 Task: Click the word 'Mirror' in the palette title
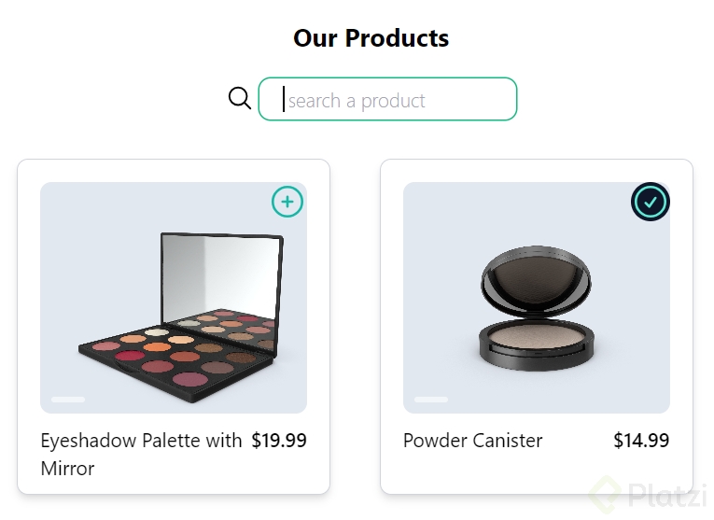[x=67, y=469]
